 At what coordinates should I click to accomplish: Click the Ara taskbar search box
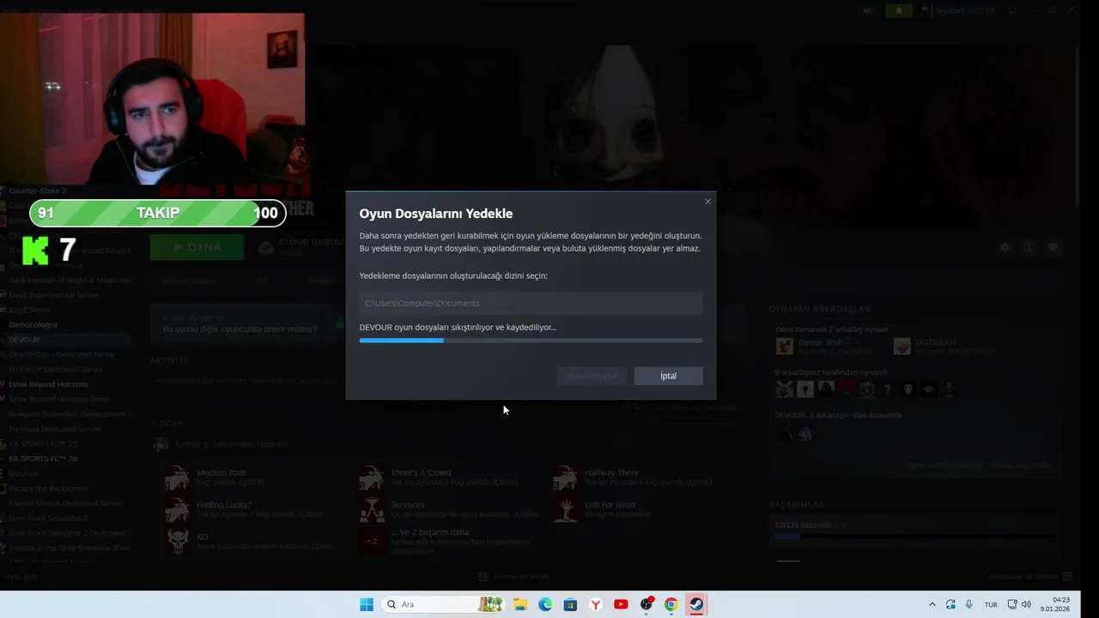click(x=444, y=604)
